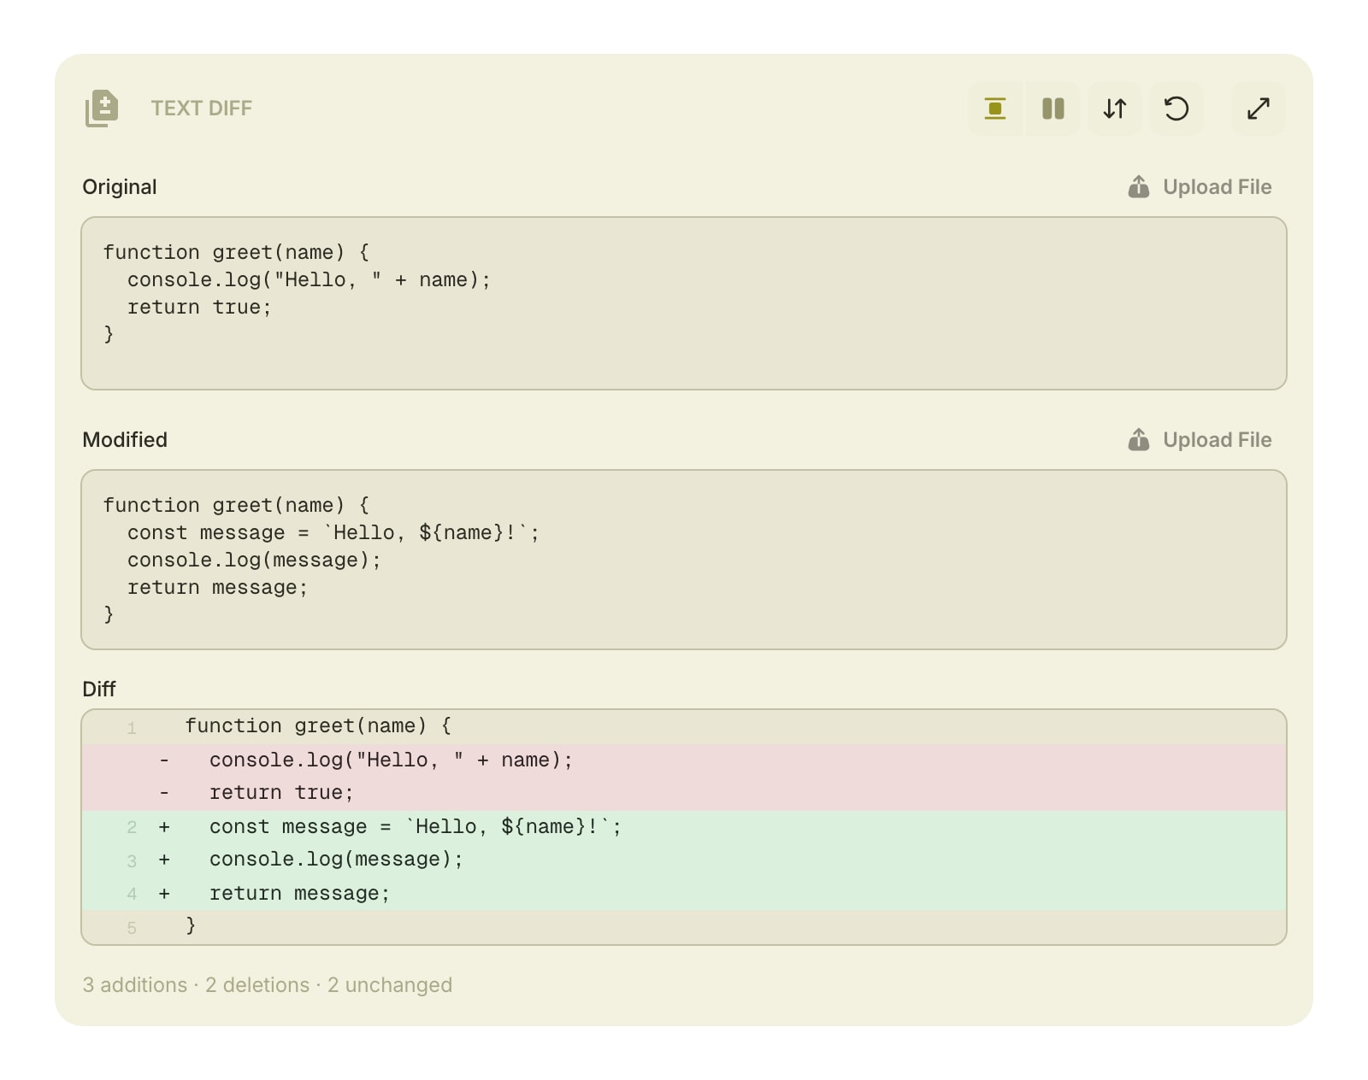Click upload icon for Modified text
1368x1080 pixels.
(x=1138, y=440)
